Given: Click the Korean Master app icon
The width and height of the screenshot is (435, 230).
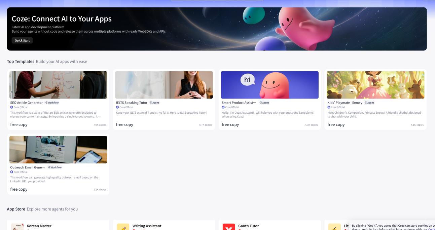Looking at the screenshot, I should [17, 227].
